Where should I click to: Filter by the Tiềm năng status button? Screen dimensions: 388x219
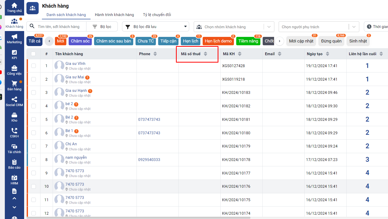pyautogui.click(x=248, y=41)
